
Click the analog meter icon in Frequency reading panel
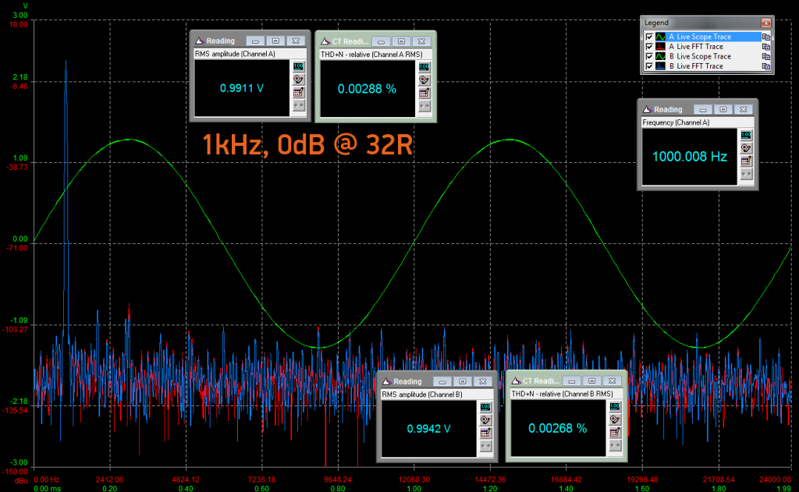(x=747, y=147)
